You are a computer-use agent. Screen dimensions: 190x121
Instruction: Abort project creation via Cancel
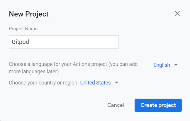point(116,105)
